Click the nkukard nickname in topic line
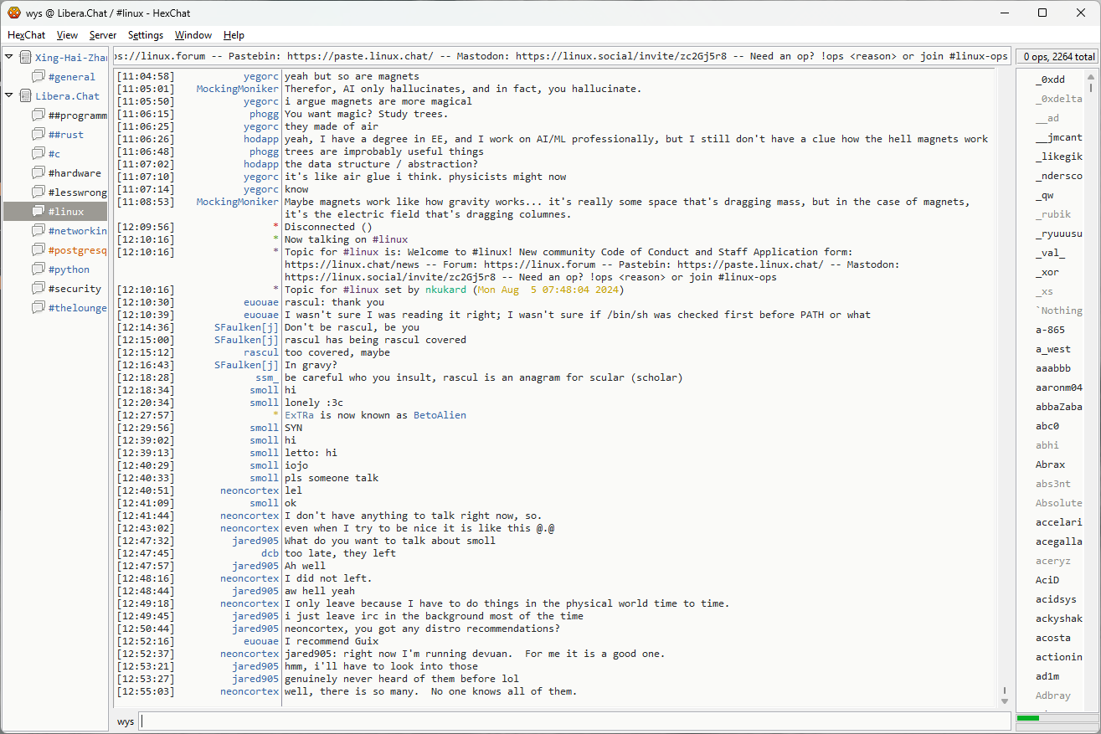The width and height of the screenshot is (1101, 734). click(x=447, y=290)
